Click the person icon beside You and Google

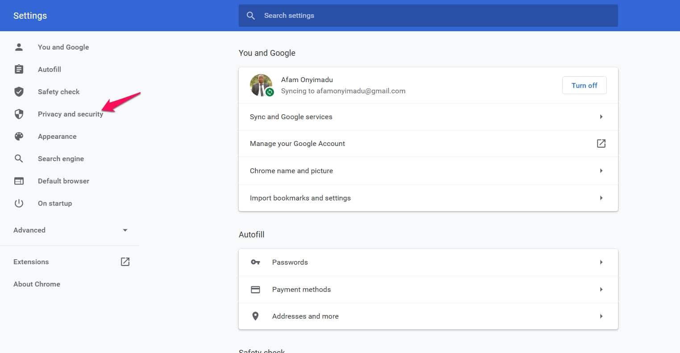(19, 47)
